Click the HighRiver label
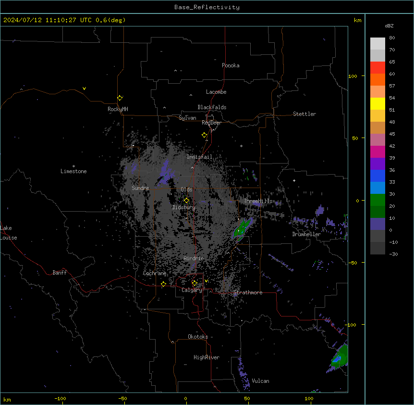Viewport: 414px width, 405px height. click(x=207, y=357)
